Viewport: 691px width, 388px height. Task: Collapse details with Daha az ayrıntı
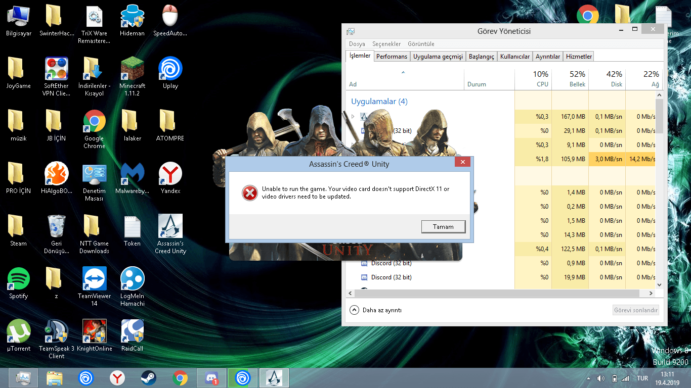click(x=376, y=310)
